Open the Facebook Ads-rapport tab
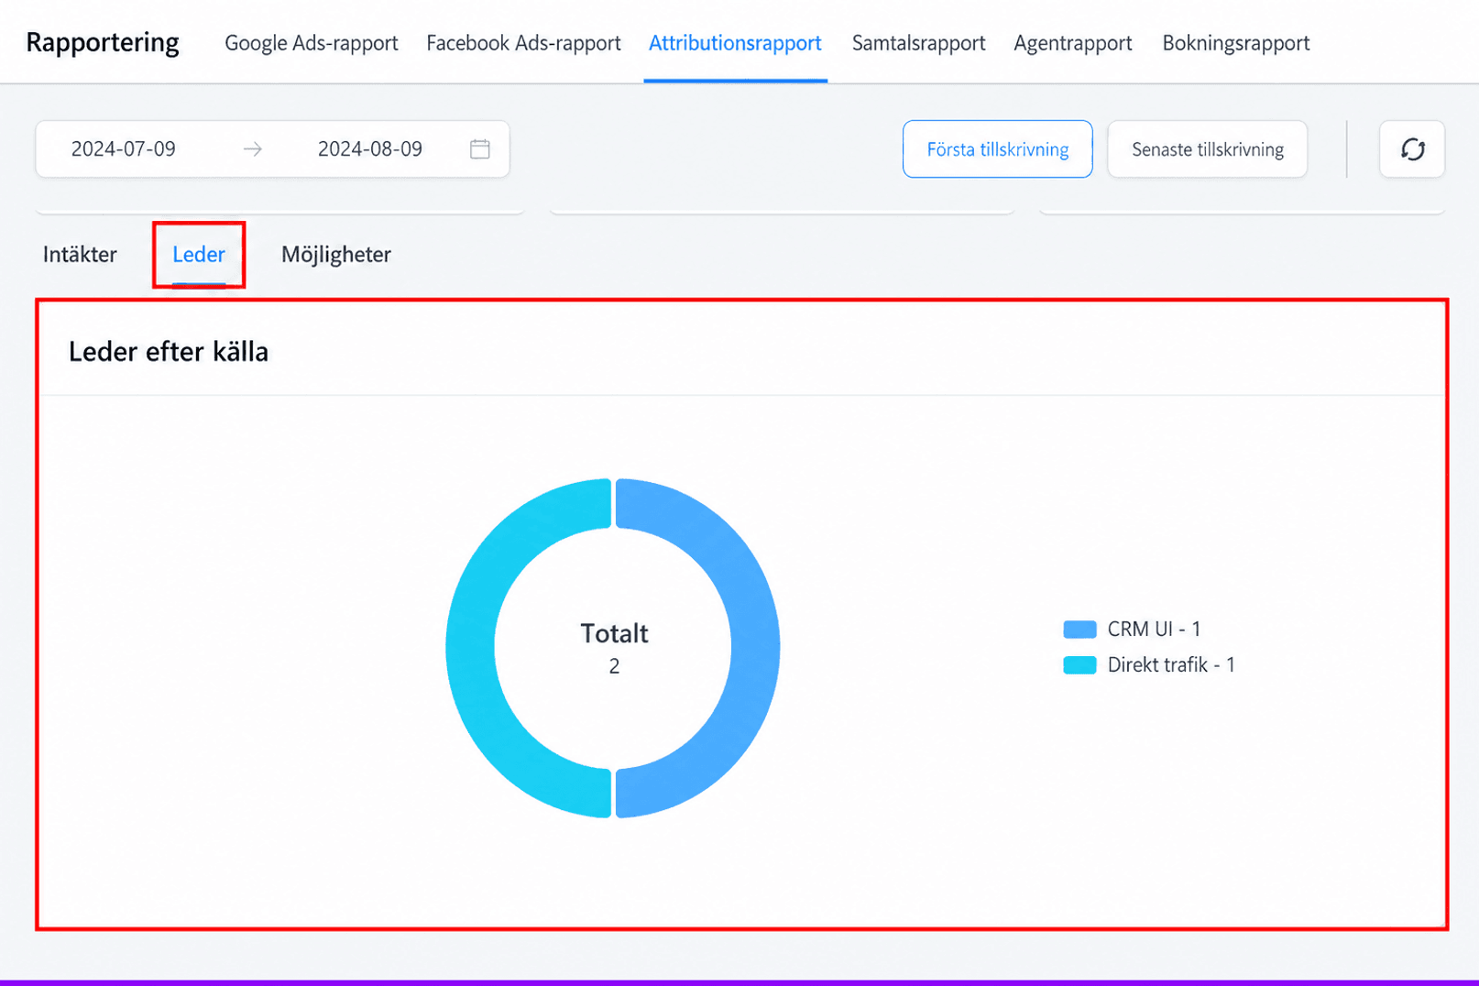The height and width of the screenshot is (986, 1479). tap(523, 43)
